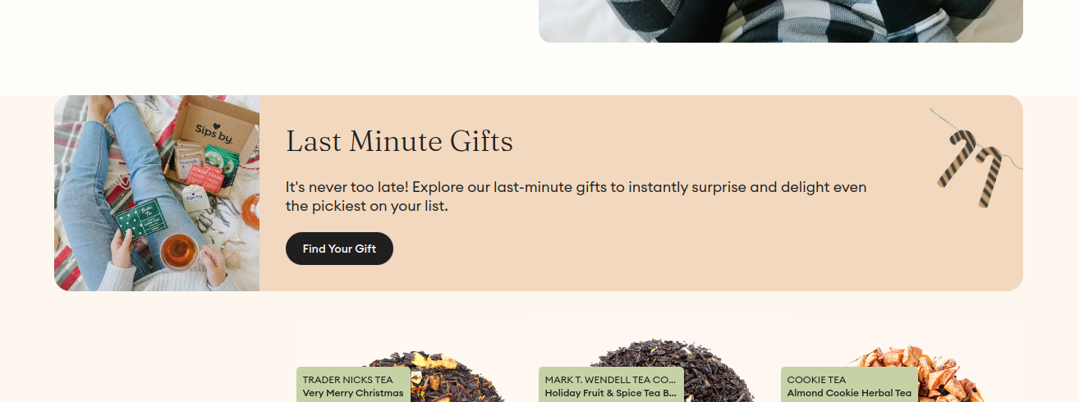Open the Holiday Fruit & Spice Tea product name
The width and height of the screenshot is (1079, 402).
pyautogui.click(x=610, y=393)
